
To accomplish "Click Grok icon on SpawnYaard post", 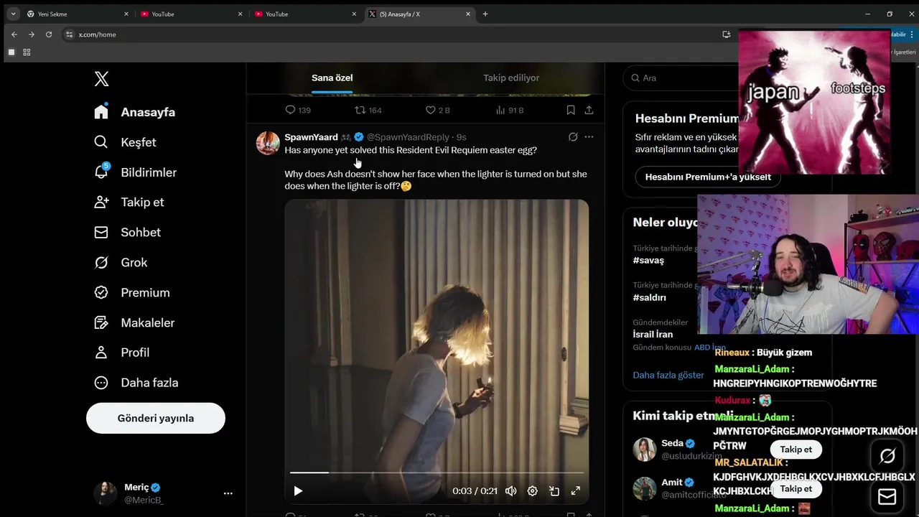I will point(573,137).
